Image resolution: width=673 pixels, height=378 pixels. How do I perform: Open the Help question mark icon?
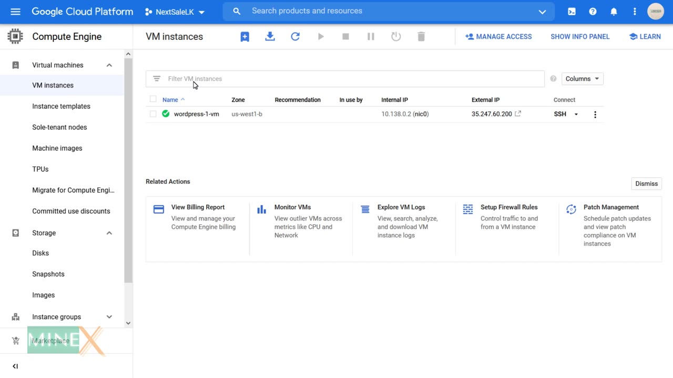click(x=593, y=12)
